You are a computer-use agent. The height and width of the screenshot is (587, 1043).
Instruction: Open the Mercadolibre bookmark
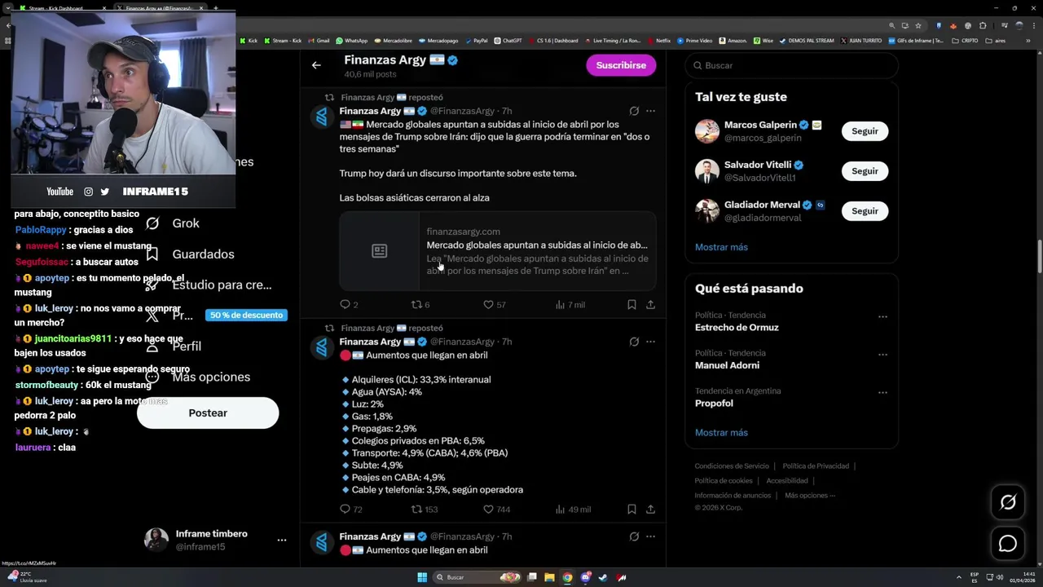(393, 41)
